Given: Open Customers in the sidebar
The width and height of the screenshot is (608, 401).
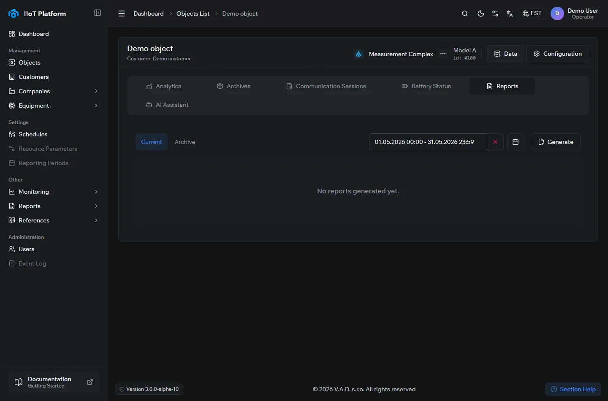Looking at the screenshot, I should 54,77.
